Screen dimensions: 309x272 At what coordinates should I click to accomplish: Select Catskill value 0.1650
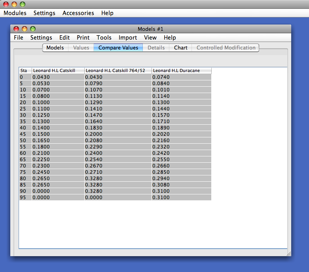(58, 141)
